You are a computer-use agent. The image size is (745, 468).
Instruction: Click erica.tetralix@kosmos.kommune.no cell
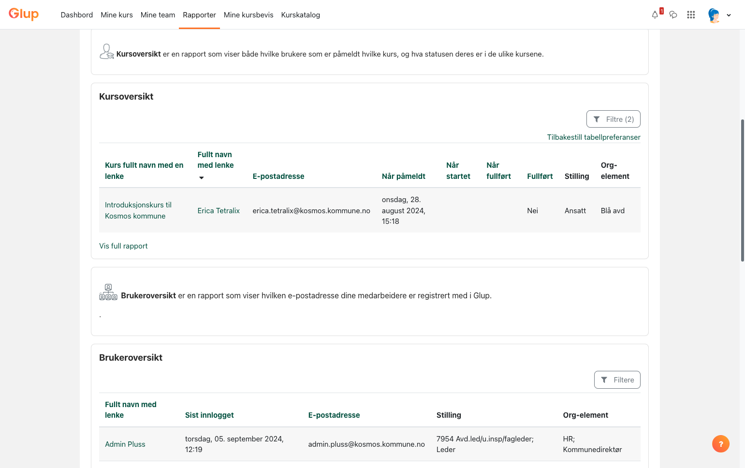tap(311, 210)
